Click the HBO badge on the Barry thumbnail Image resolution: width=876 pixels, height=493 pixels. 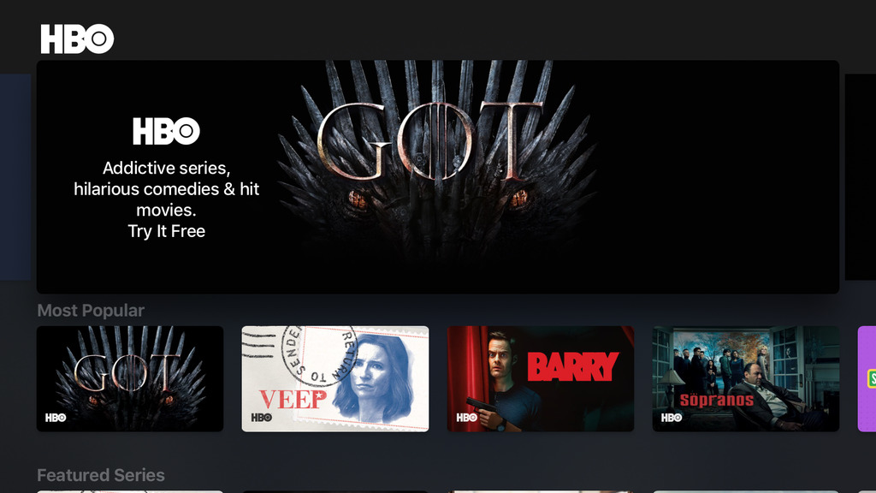(x=466, y=418)
